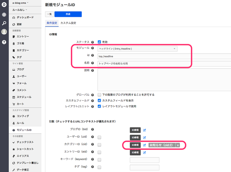Toggle カスタムフィールドを表示 checkbox
The width and height of the screenshot is (231, 172).
pos(100,101)
